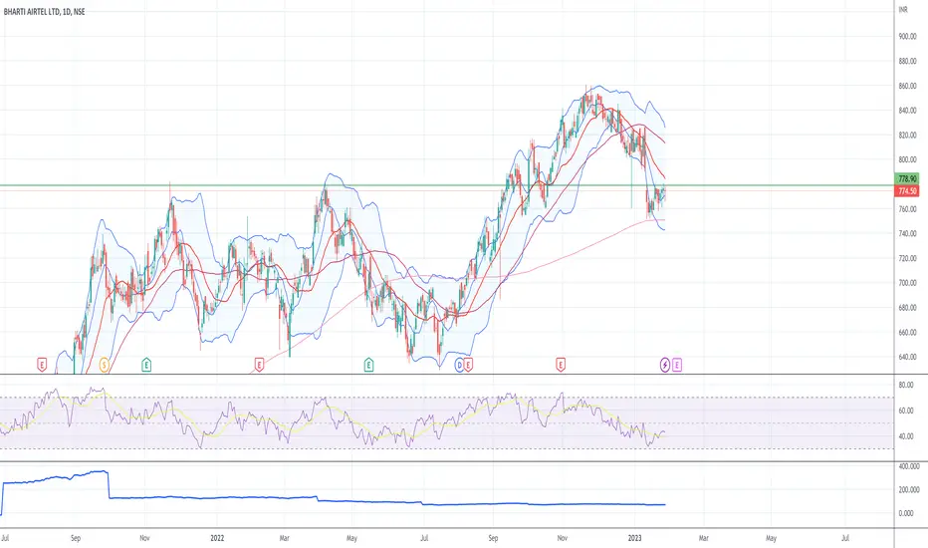The height and width of the screenshot is (548, 928).
Task: Click the Mar label before May 2023
Action: coord(703,538)
